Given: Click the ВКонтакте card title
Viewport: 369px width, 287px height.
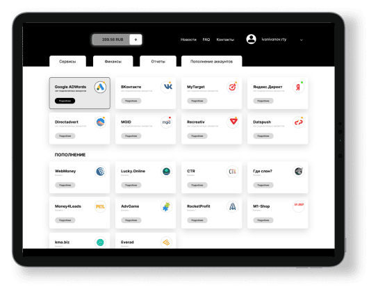Looking at the screenshot, I should pos(131,87).
